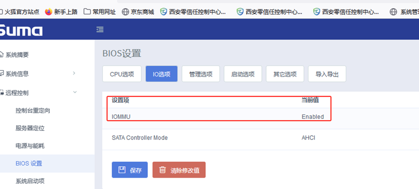The image size is (419, 189).
Task: Open the 常用网址 bookmarks folder
Action: (100, 12)
